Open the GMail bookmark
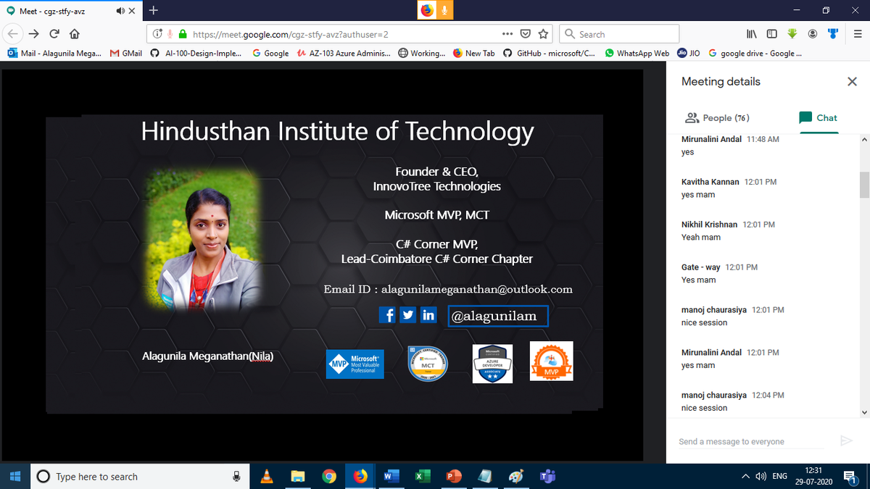 (x=125, y=53)
